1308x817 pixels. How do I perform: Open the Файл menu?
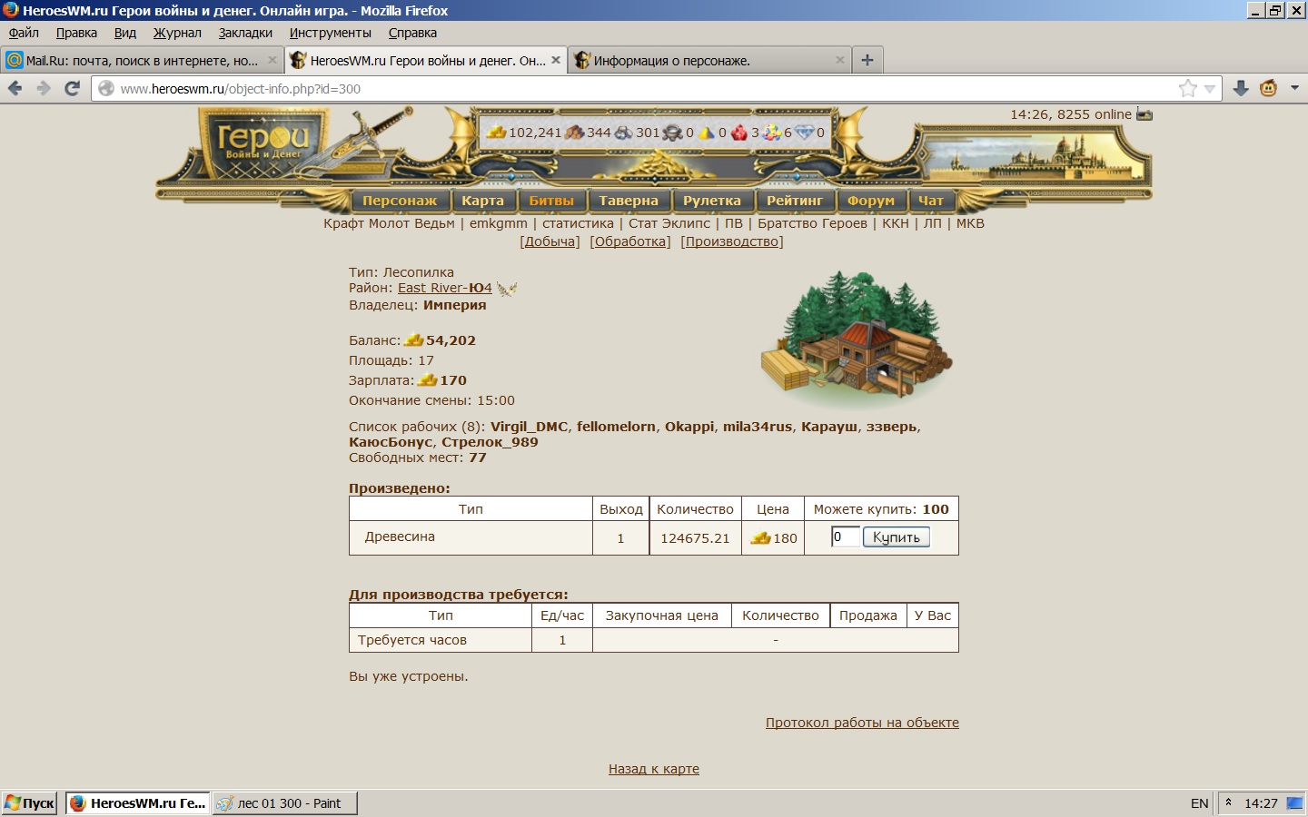point(25,33)
